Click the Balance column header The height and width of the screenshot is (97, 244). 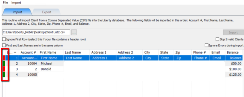(234, 52)
